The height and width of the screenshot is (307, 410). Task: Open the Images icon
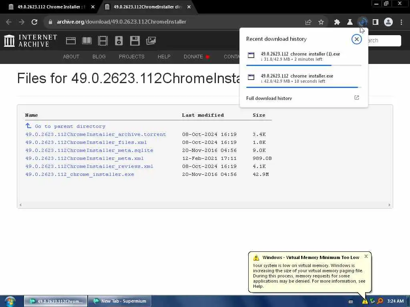(151, 41)
